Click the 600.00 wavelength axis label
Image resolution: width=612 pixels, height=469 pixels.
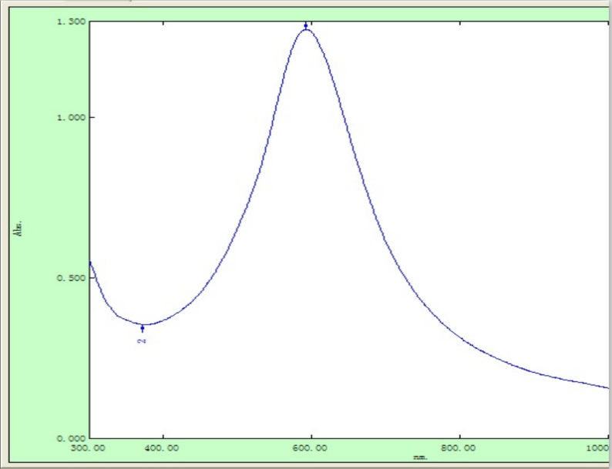[311, 447]
